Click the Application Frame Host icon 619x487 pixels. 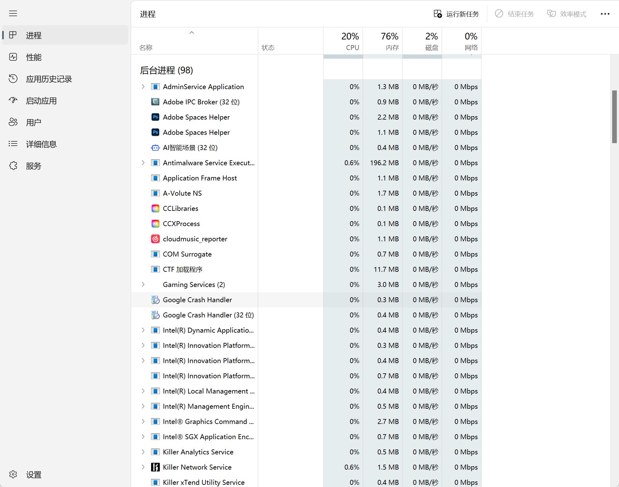coord(155,178)
